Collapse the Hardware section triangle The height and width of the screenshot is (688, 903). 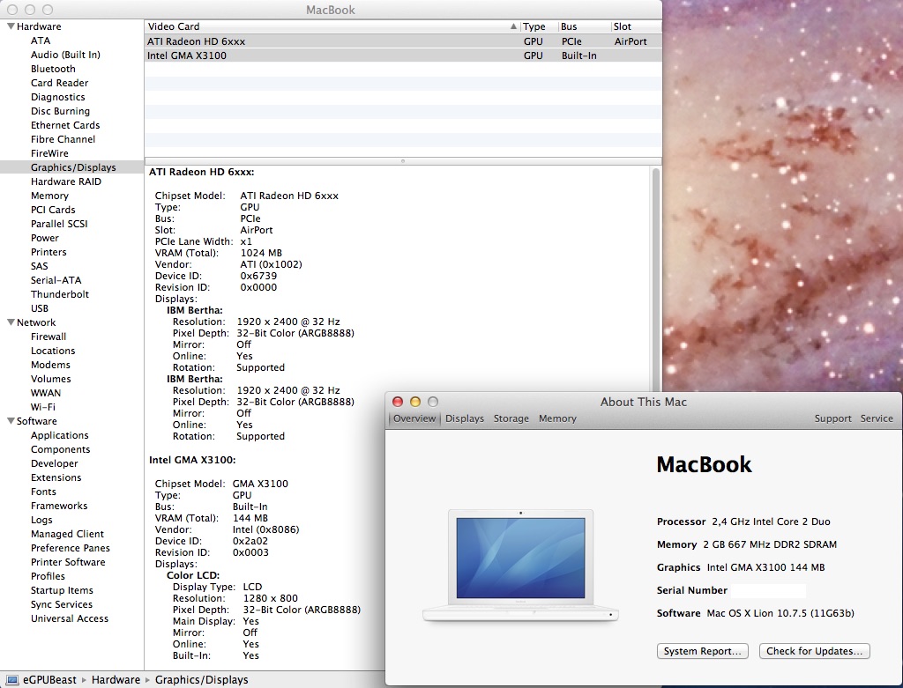pos(11,26)
